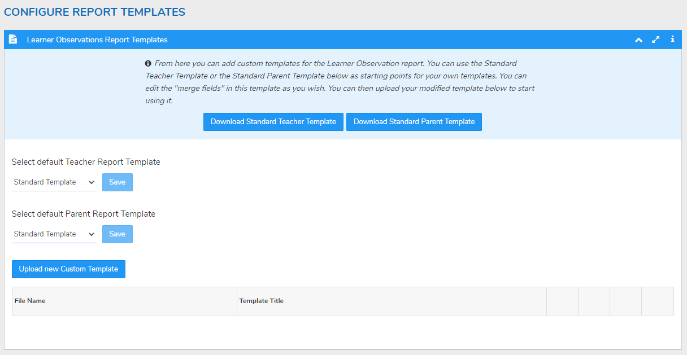Expand panel to fullscreen using arrows icon
This screenshot has height=355, width=687.
click(x=656, y=40)
